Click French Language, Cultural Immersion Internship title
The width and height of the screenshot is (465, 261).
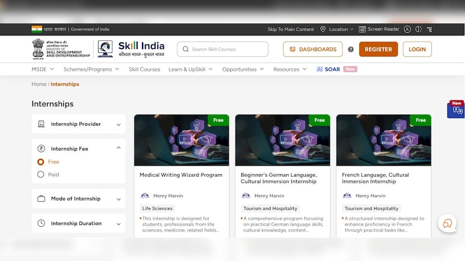375,178
